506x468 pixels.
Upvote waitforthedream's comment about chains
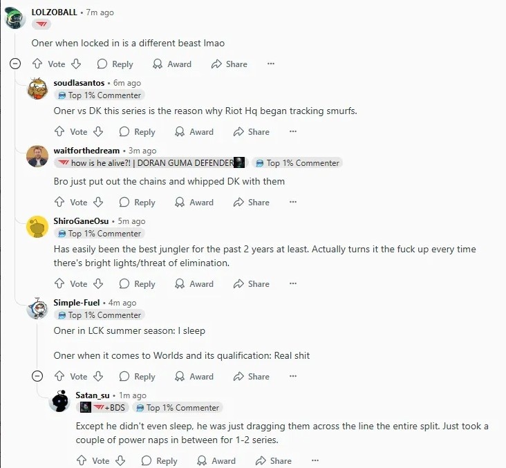(59, 202)
